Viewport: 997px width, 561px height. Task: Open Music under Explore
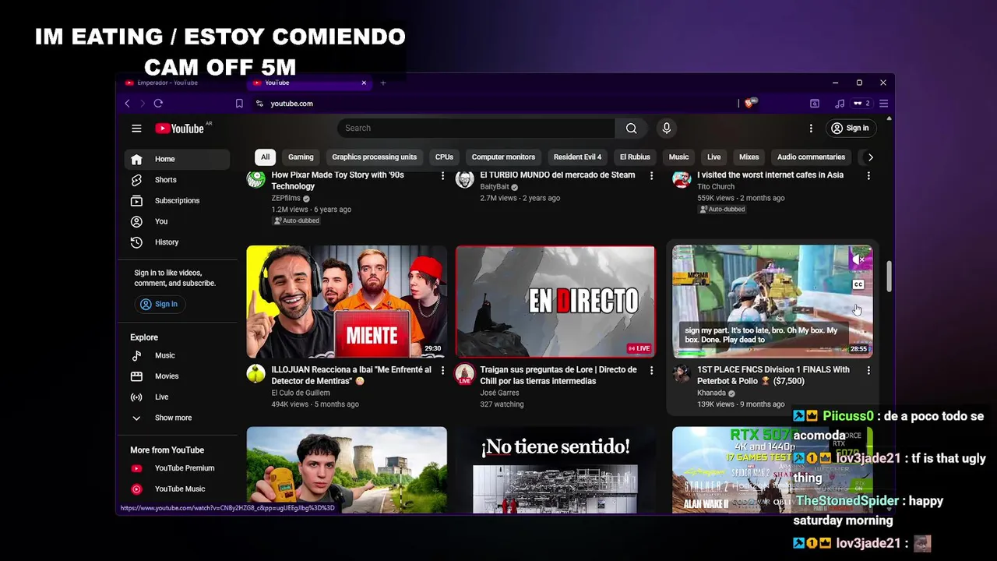click(x=177, y=355)
